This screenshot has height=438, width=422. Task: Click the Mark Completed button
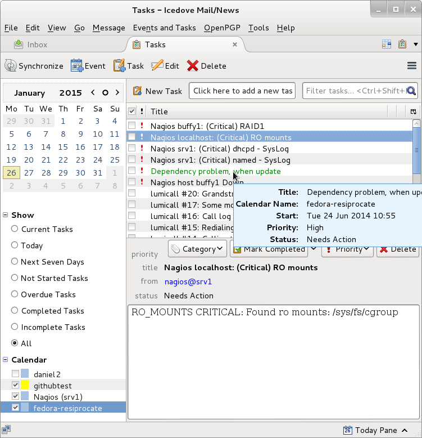269,249
